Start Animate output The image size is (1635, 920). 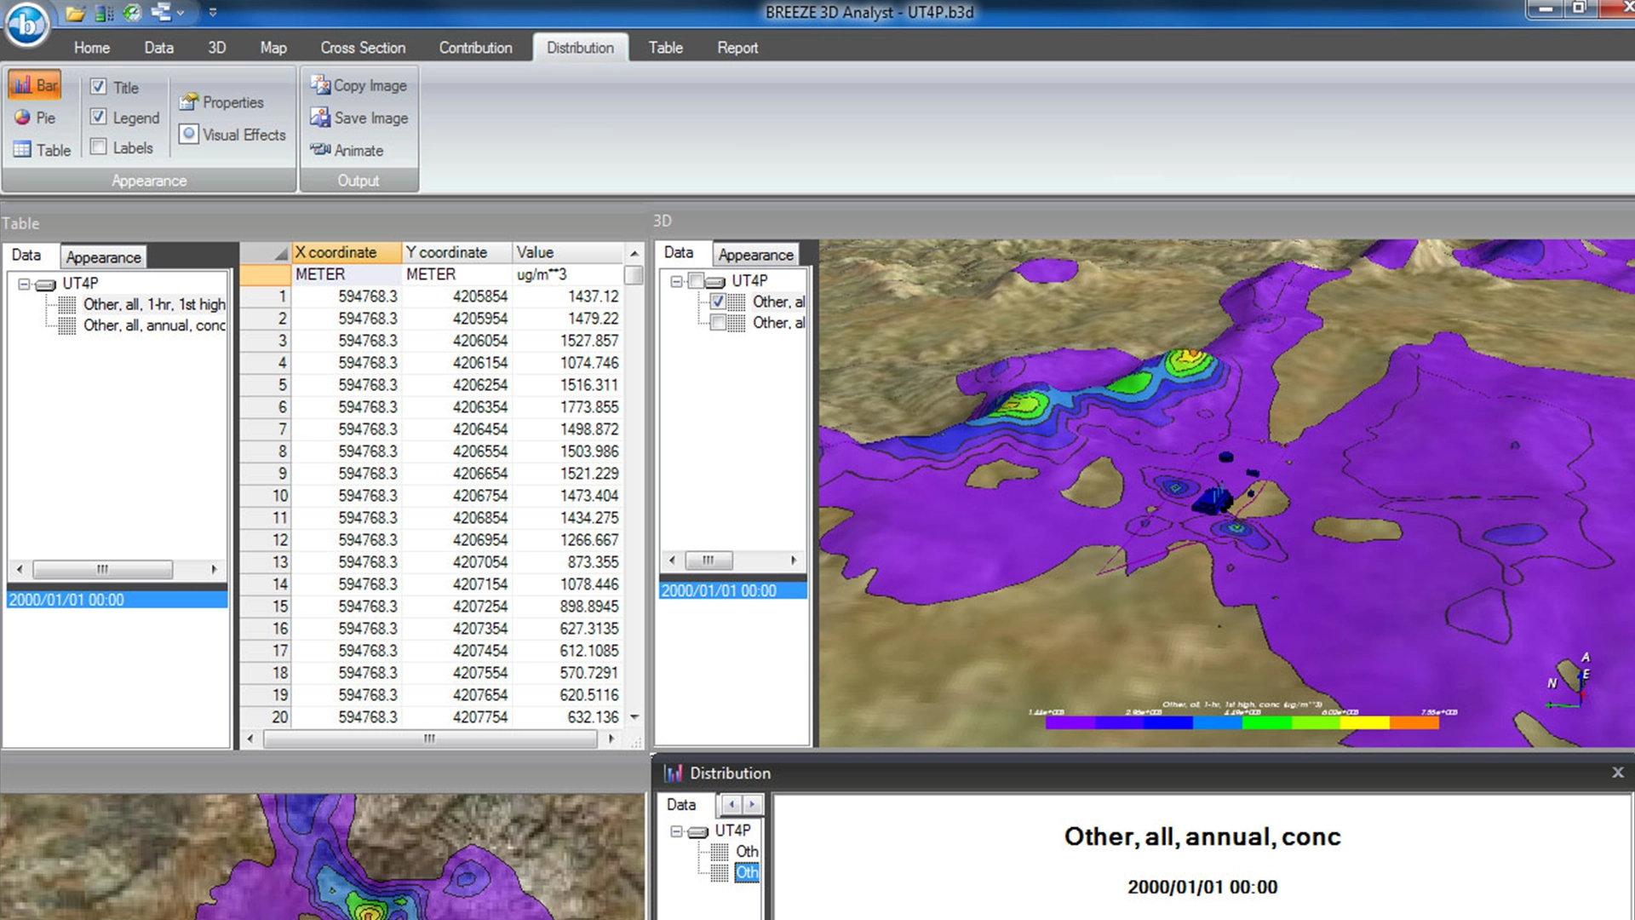[x=347, y=150]
